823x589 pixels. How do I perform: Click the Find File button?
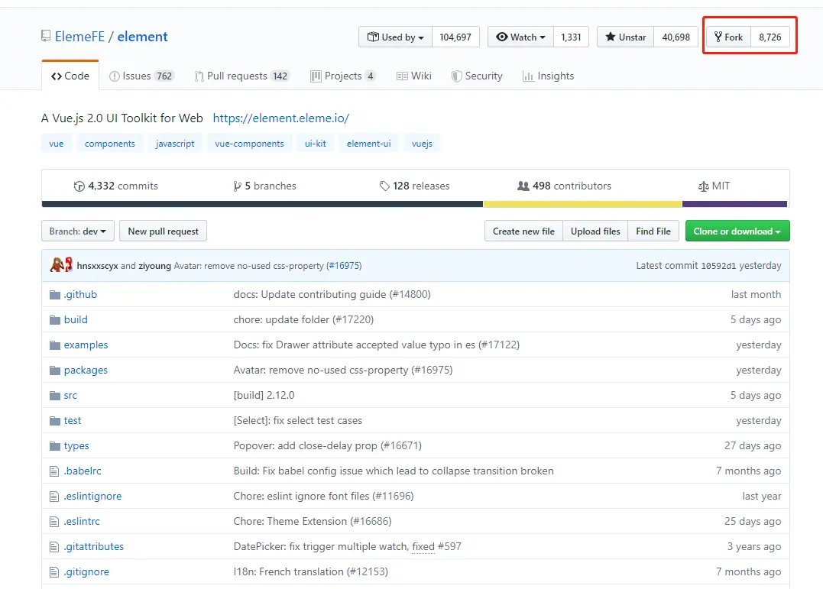[x=653, y=231]
